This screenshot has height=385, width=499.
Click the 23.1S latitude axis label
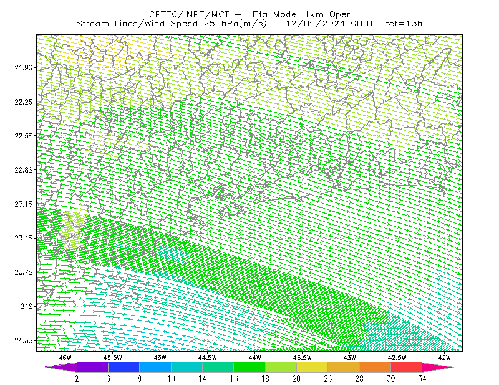24,204
